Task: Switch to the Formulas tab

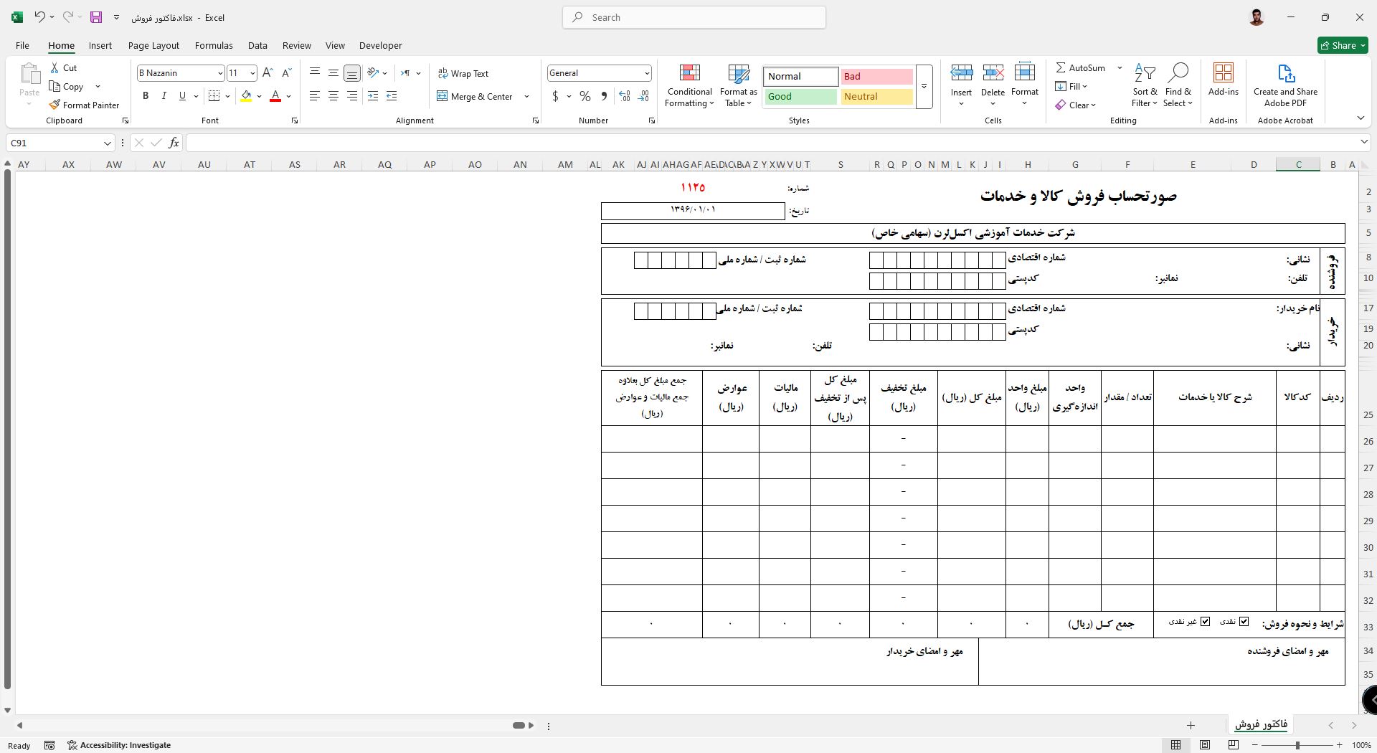Action: [214, 45]
